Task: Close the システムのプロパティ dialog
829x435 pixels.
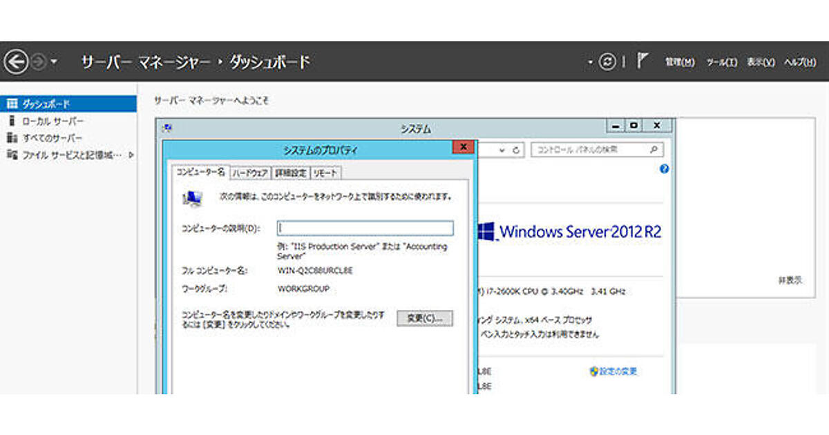Action: pos(463,147)
